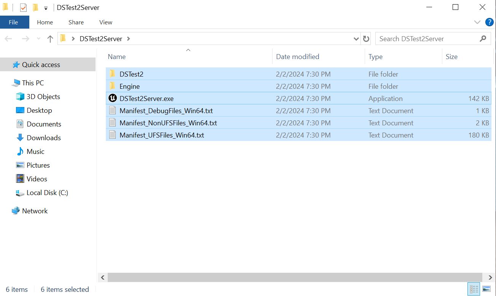
Task: Open Videos in the navigation pane
Action: click(x=37, y=179)
